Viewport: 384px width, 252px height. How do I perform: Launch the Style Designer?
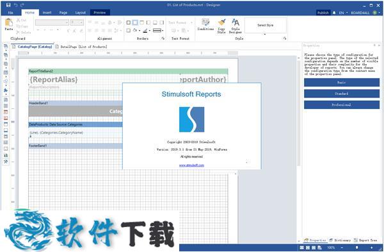click(236, 26)
